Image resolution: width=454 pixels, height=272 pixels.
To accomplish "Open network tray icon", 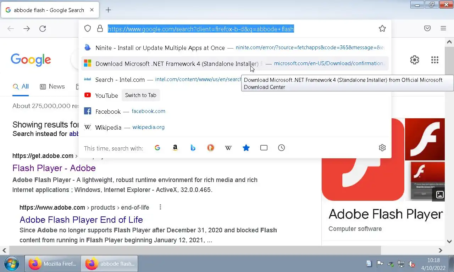I will 401,264.
